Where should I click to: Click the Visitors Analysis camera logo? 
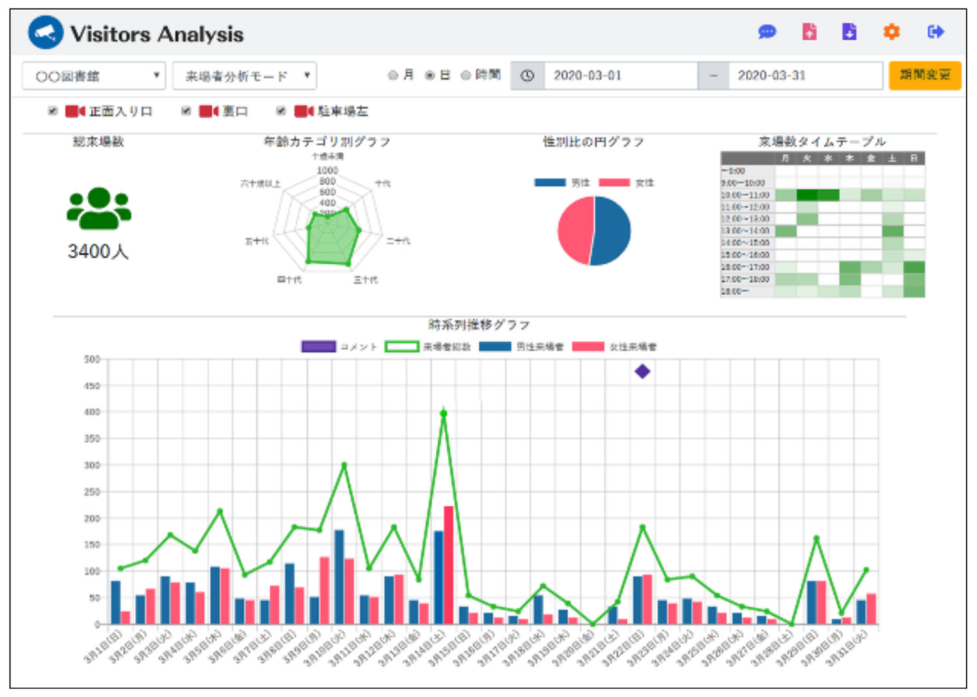coord(46,33)
